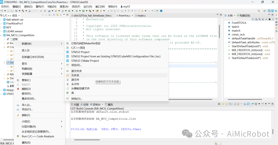Open the Open Perspective icon at top right
This screenshot has width=278, height=145.
coord(265,11)
